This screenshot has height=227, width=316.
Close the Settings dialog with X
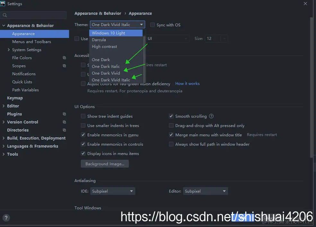(x=305, y=4)
